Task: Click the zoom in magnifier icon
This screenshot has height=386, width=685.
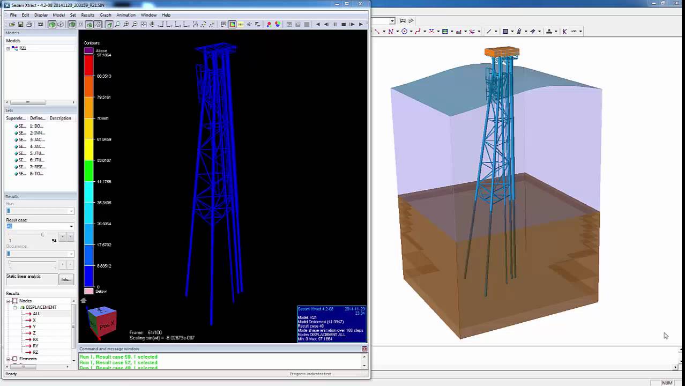Action: tap(126, 24)
